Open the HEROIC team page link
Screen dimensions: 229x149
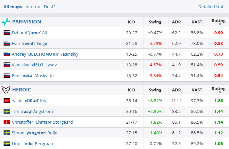(x=22, y=89)
